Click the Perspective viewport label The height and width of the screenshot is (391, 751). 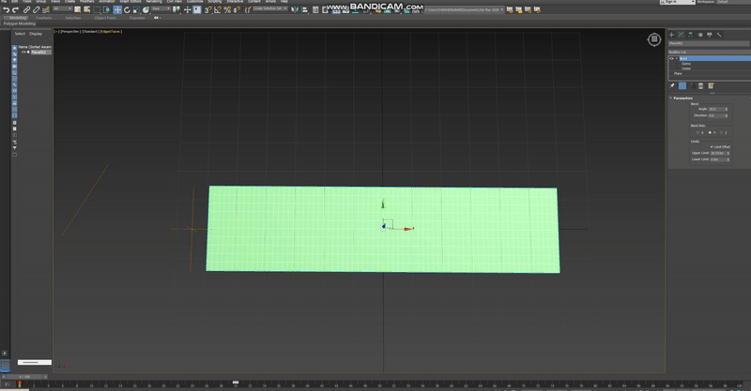click(x=69, y=32)
